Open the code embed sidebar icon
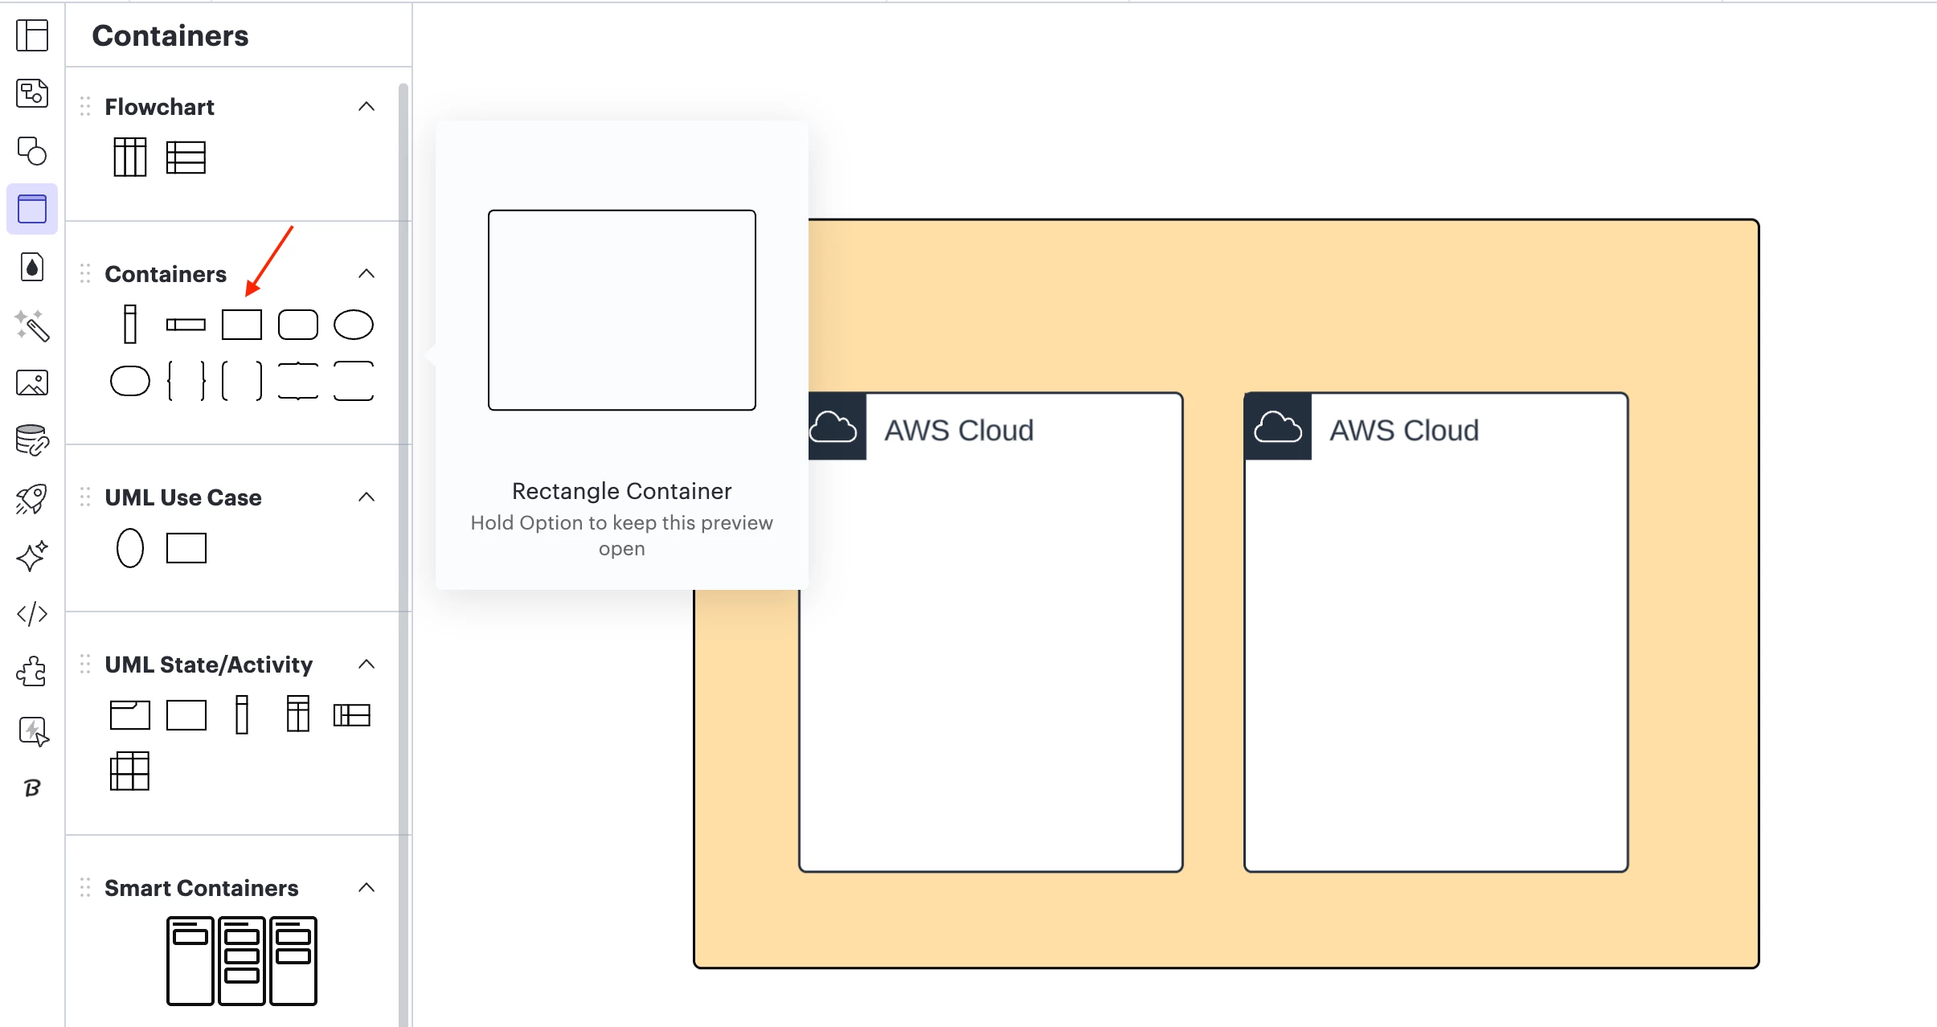 coord(32,614)
